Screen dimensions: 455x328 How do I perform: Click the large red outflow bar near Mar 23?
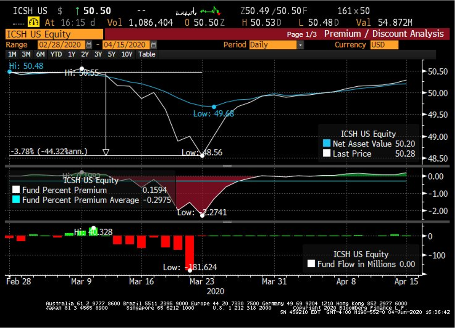pos(189,253)
